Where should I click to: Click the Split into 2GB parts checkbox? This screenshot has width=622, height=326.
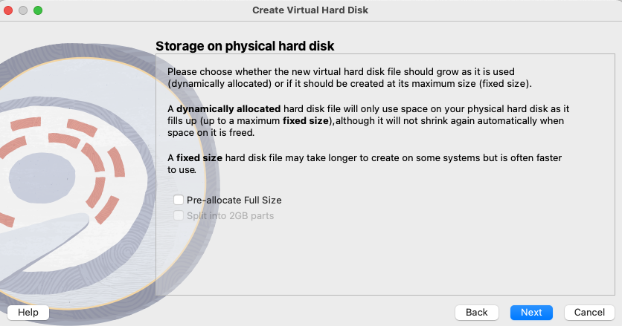[179, 215]
